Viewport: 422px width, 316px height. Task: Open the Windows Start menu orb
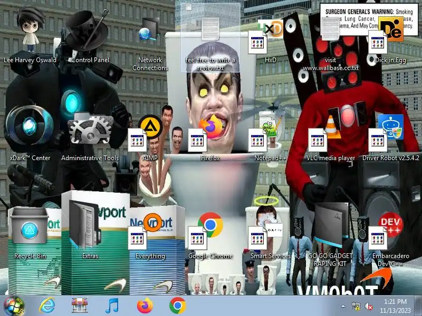point(14,306)
